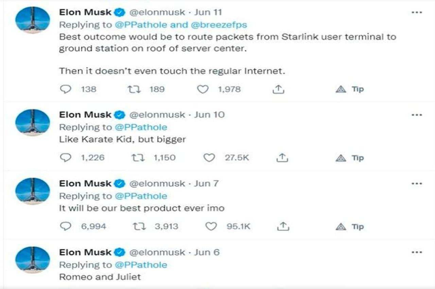Open @elonmusk handle on Jun 7 tweet
This screenshot has height=289, width=435.
[x=158, y=184]
